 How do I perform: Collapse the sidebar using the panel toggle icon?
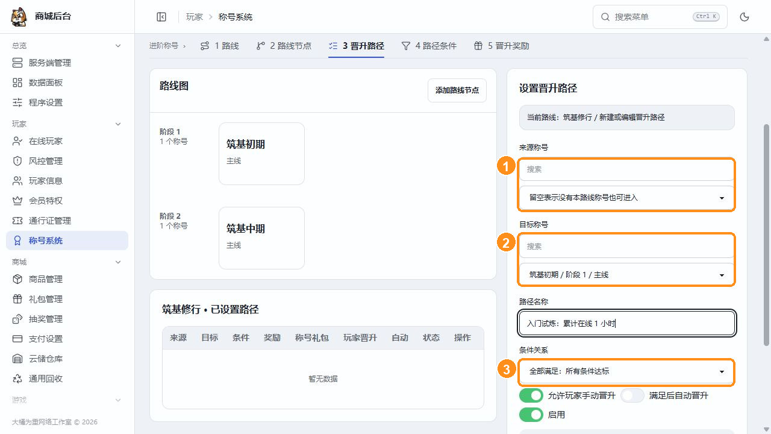tap(161, 17)
